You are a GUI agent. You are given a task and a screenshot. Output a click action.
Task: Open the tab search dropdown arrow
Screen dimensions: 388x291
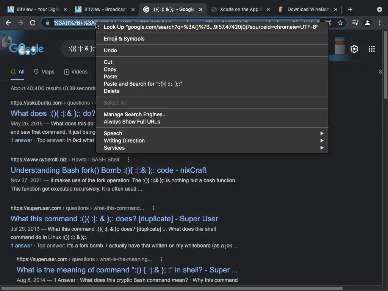point(380,9)
